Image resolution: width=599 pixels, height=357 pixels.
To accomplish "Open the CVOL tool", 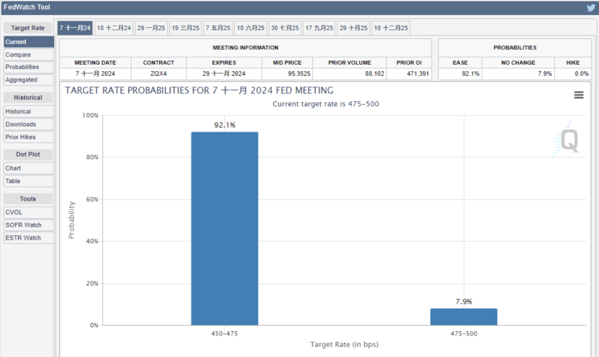I will pos(29,212).
